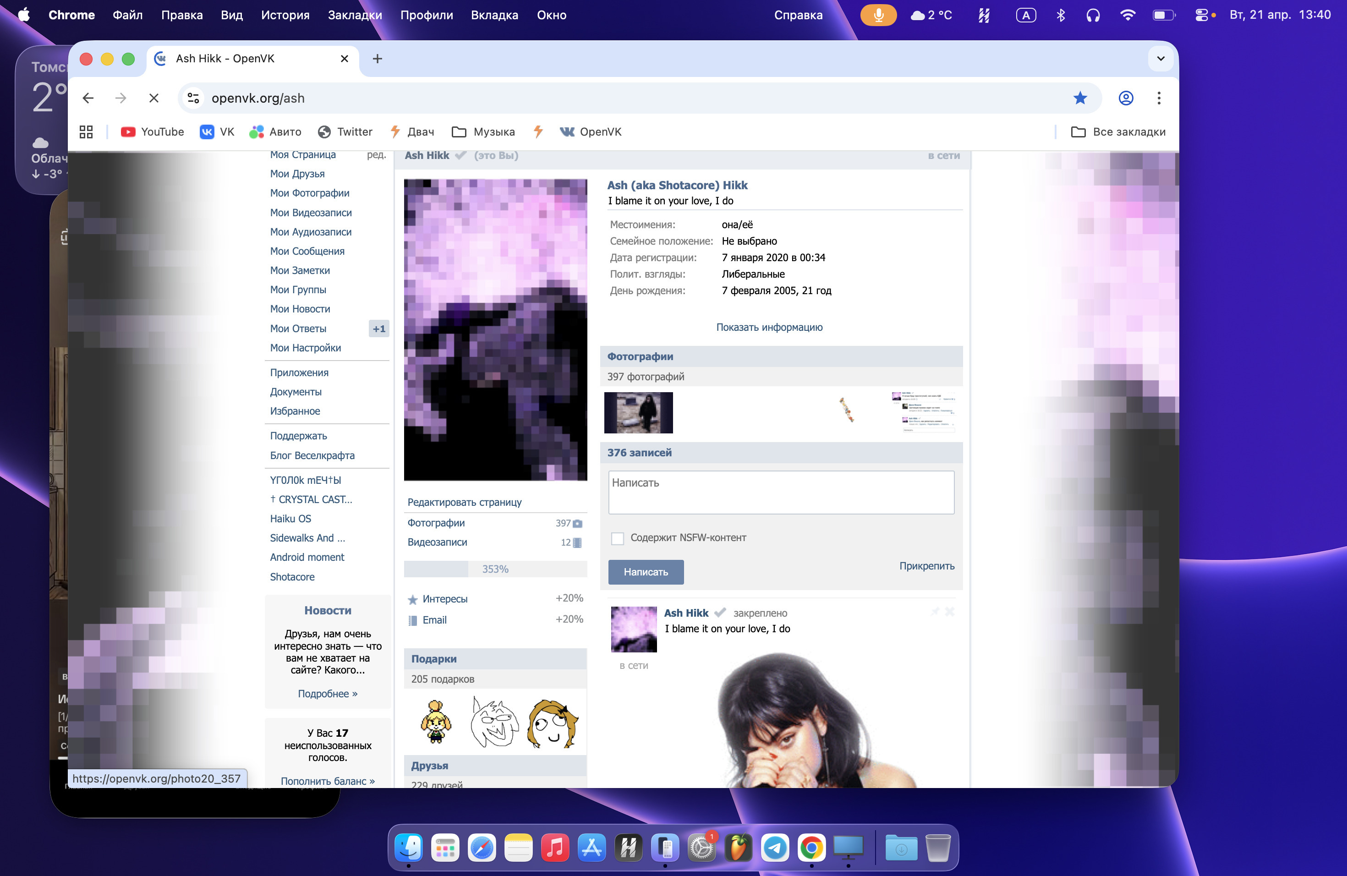Open Telegram from the Dock
Screen dimensions: 1347x876
pyautogui.click(x=775, y=848)
